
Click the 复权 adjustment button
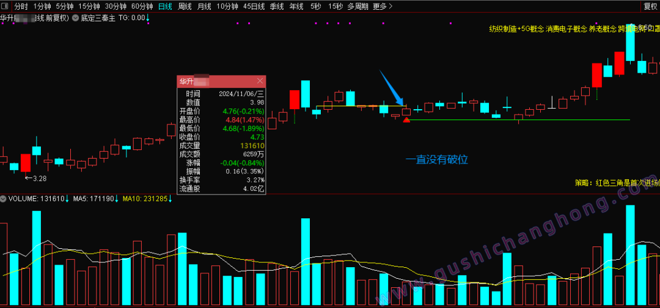point(650,6)
